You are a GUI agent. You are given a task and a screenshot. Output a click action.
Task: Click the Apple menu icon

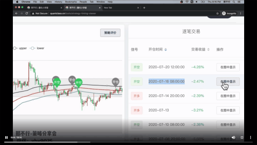tap(17, 2)
